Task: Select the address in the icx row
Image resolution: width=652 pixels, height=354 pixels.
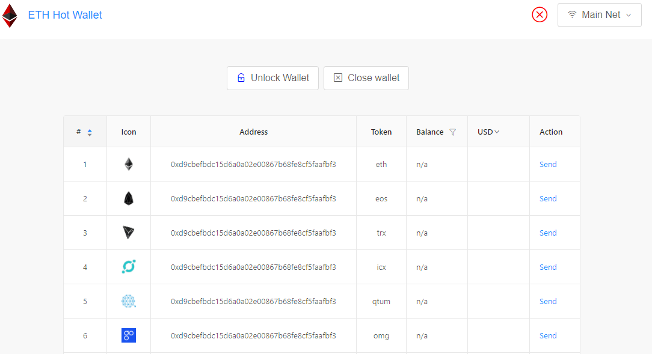Action: pyautogui.click(x=253, y=267)
